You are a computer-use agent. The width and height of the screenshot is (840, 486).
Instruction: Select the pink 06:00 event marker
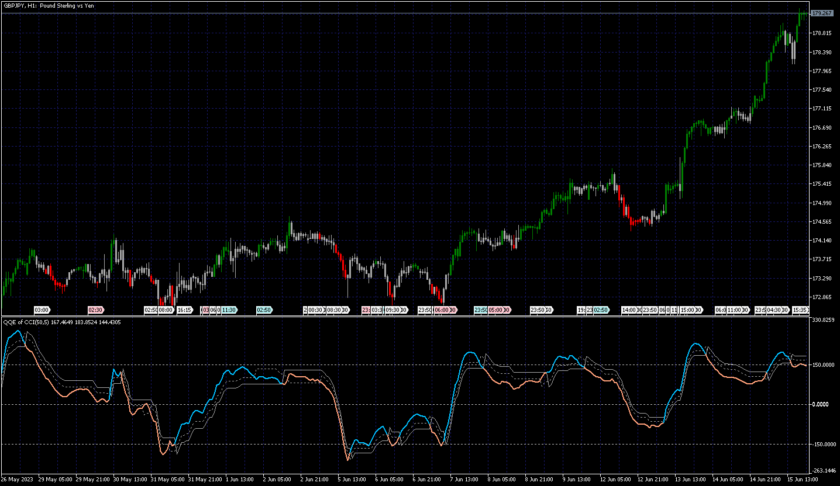pos(443,310)
